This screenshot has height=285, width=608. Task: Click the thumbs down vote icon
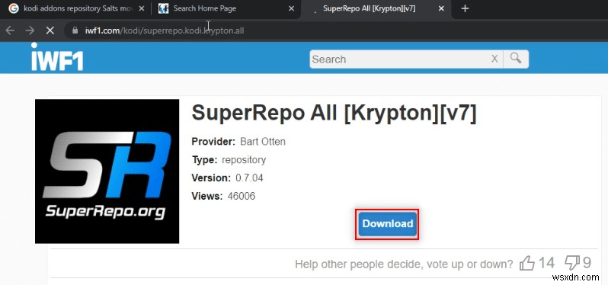[572, 263]
